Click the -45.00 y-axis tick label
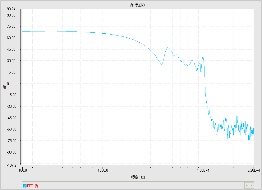Screen dimensions: 262x190 [15, 118]
